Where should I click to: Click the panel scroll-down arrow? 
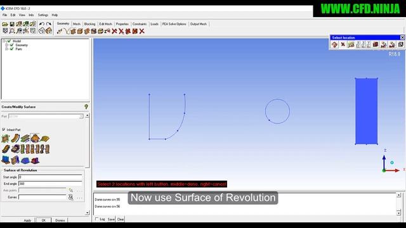[88, 213]
